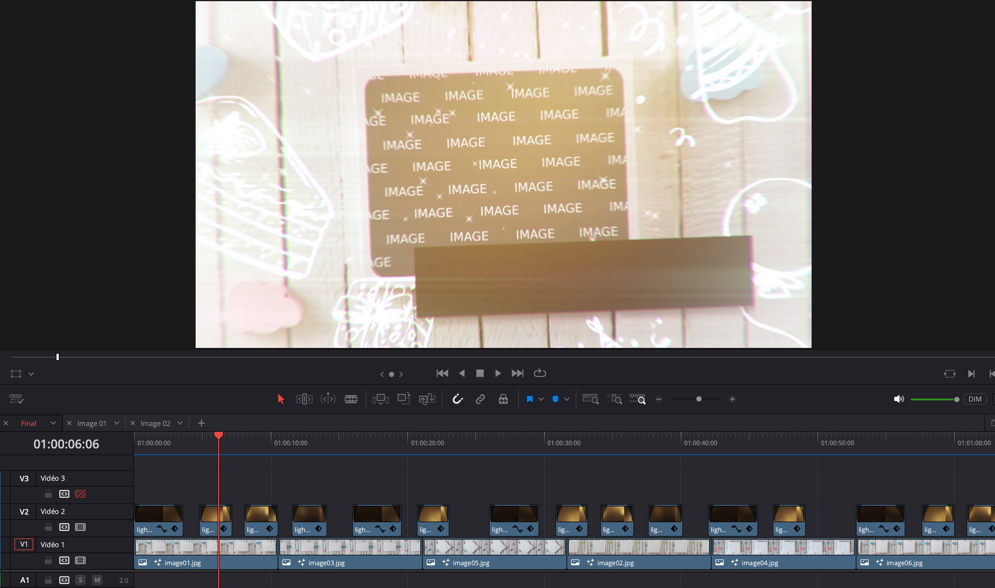Lock the Vidéo 2 track

point(48,527)
